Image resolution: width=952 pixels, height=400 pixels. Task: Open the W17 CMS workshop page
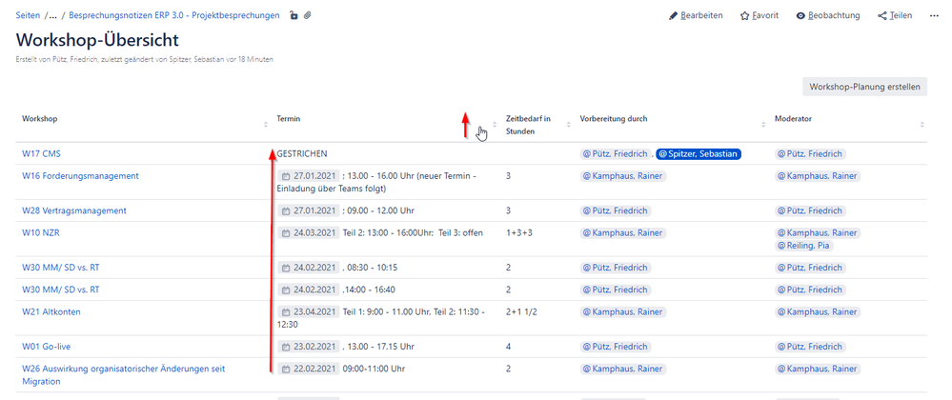pos(41,154)
